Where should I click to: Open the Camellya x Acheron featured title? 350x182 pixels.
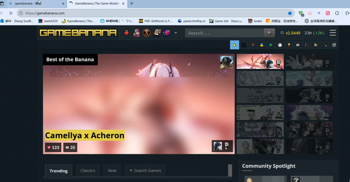(84, 135)
